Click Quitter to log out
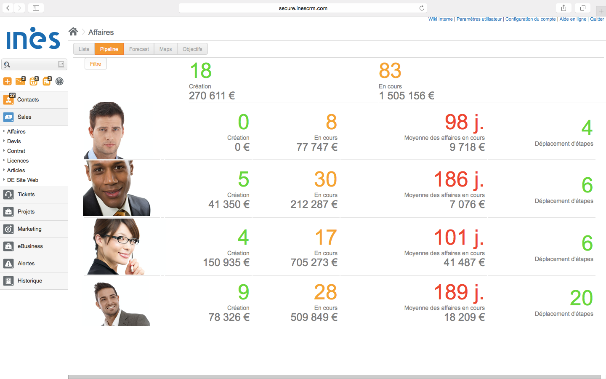Screen dimensions: 606x379 point(597,19)
